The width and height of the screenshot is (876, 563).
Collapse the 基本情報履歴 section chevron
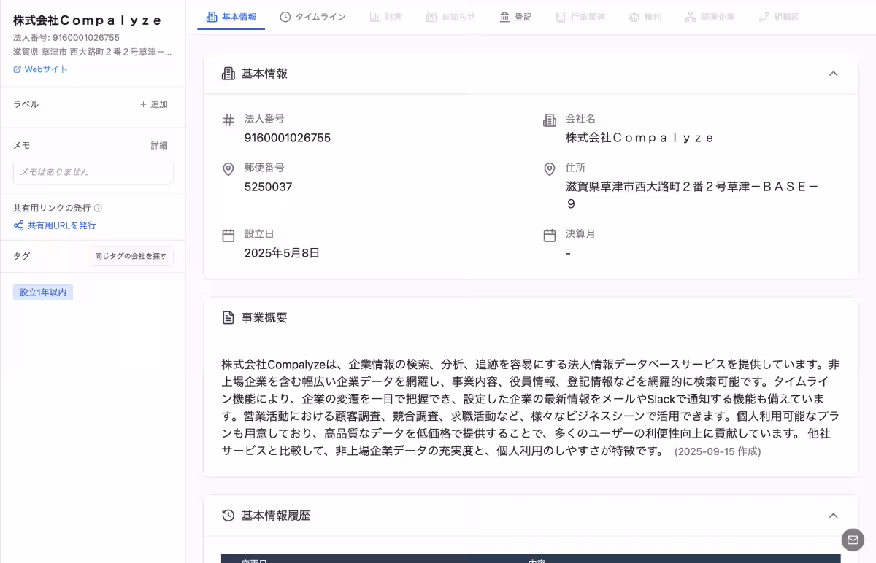[x=834, y=516]
